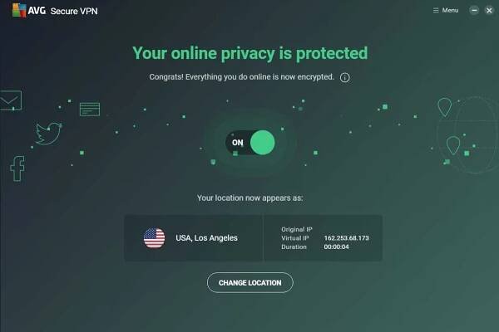499x332 pixels.
Task: Click the Twitter bird icon
Action: tap(48, 134)
